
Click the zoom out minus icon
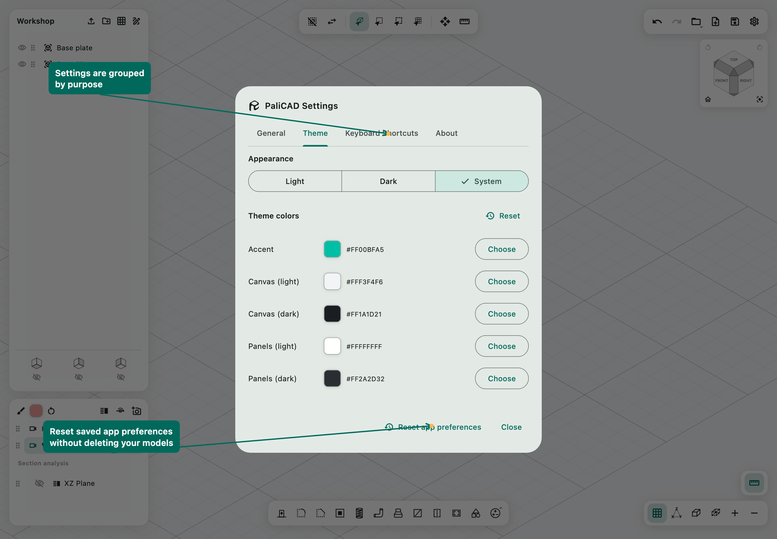coord(754,513)
